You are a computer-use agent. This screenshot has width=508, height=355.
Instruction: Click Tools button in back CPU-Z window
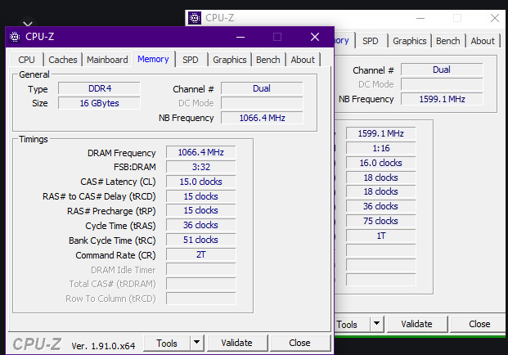pyautogui.click(x=352, y=325)
